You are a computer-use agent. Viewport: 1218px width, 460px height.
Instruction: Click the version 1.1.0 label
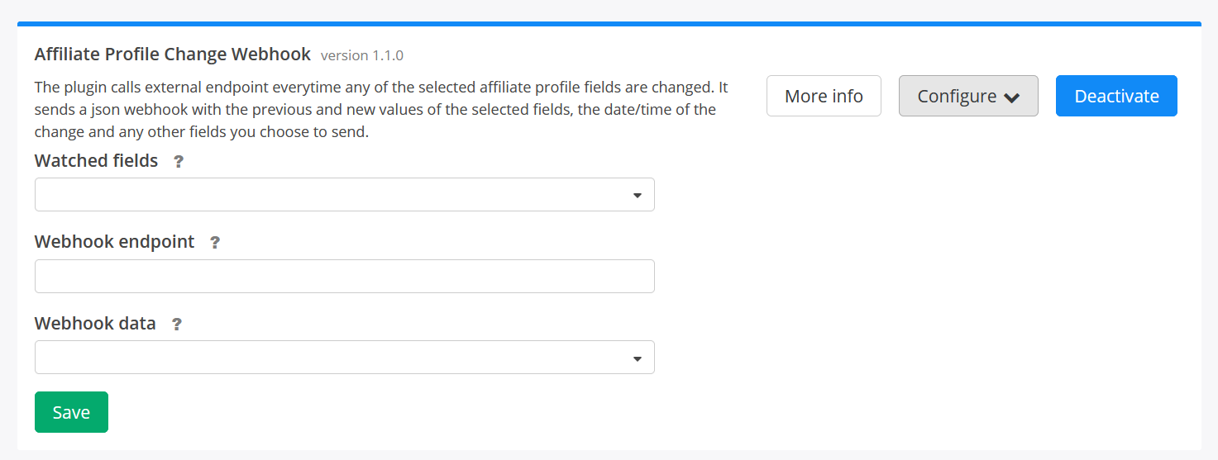pyautogui.click(x=362, y=55)
